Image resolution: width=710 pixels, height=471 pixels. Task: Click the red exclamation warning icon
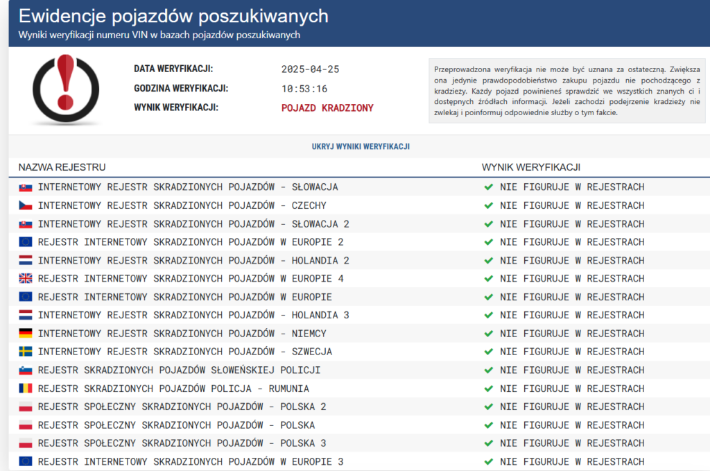[x=66, y=89]
